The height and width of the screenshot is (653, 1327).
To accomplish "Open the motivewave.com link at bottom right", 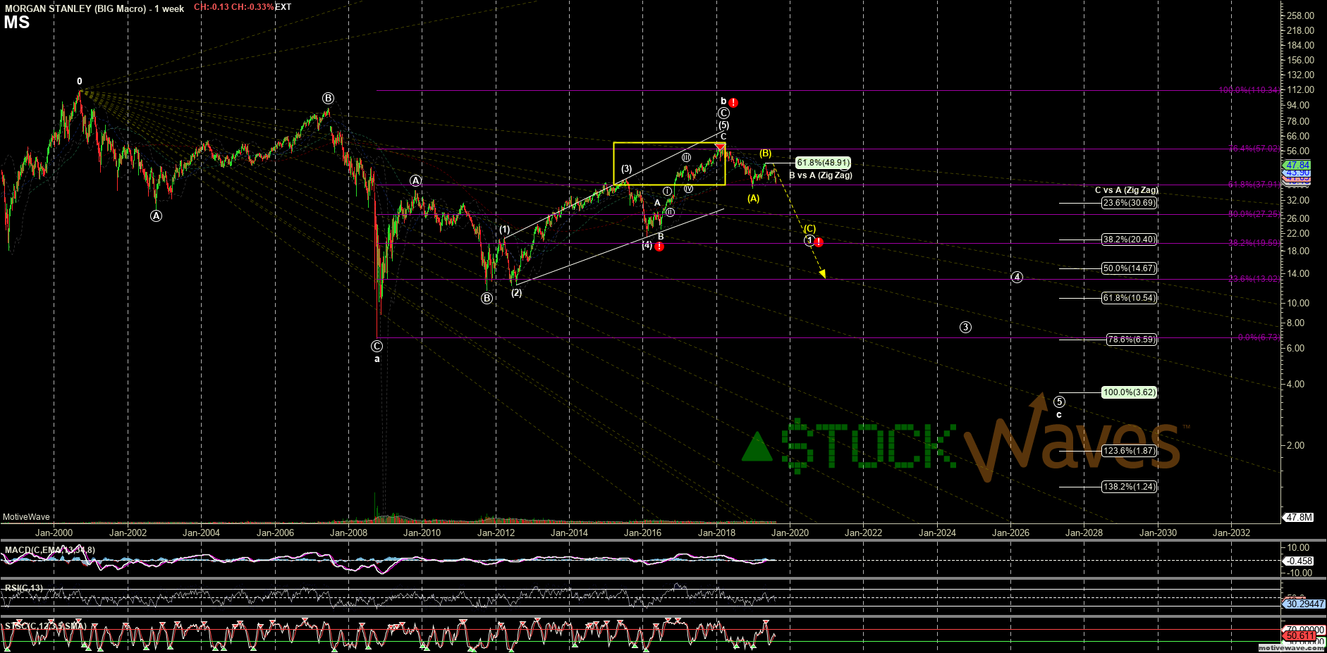I will (1292, 648).
